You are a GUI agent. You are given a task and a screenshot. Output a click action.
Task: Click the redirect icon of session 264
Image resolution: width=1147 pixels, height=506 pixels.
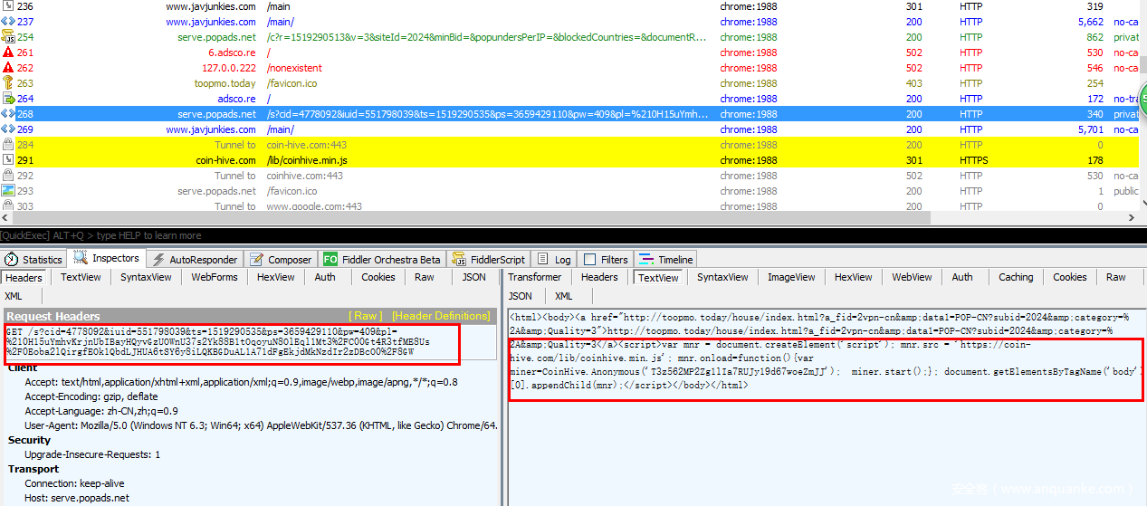click(x=8, y=99)
